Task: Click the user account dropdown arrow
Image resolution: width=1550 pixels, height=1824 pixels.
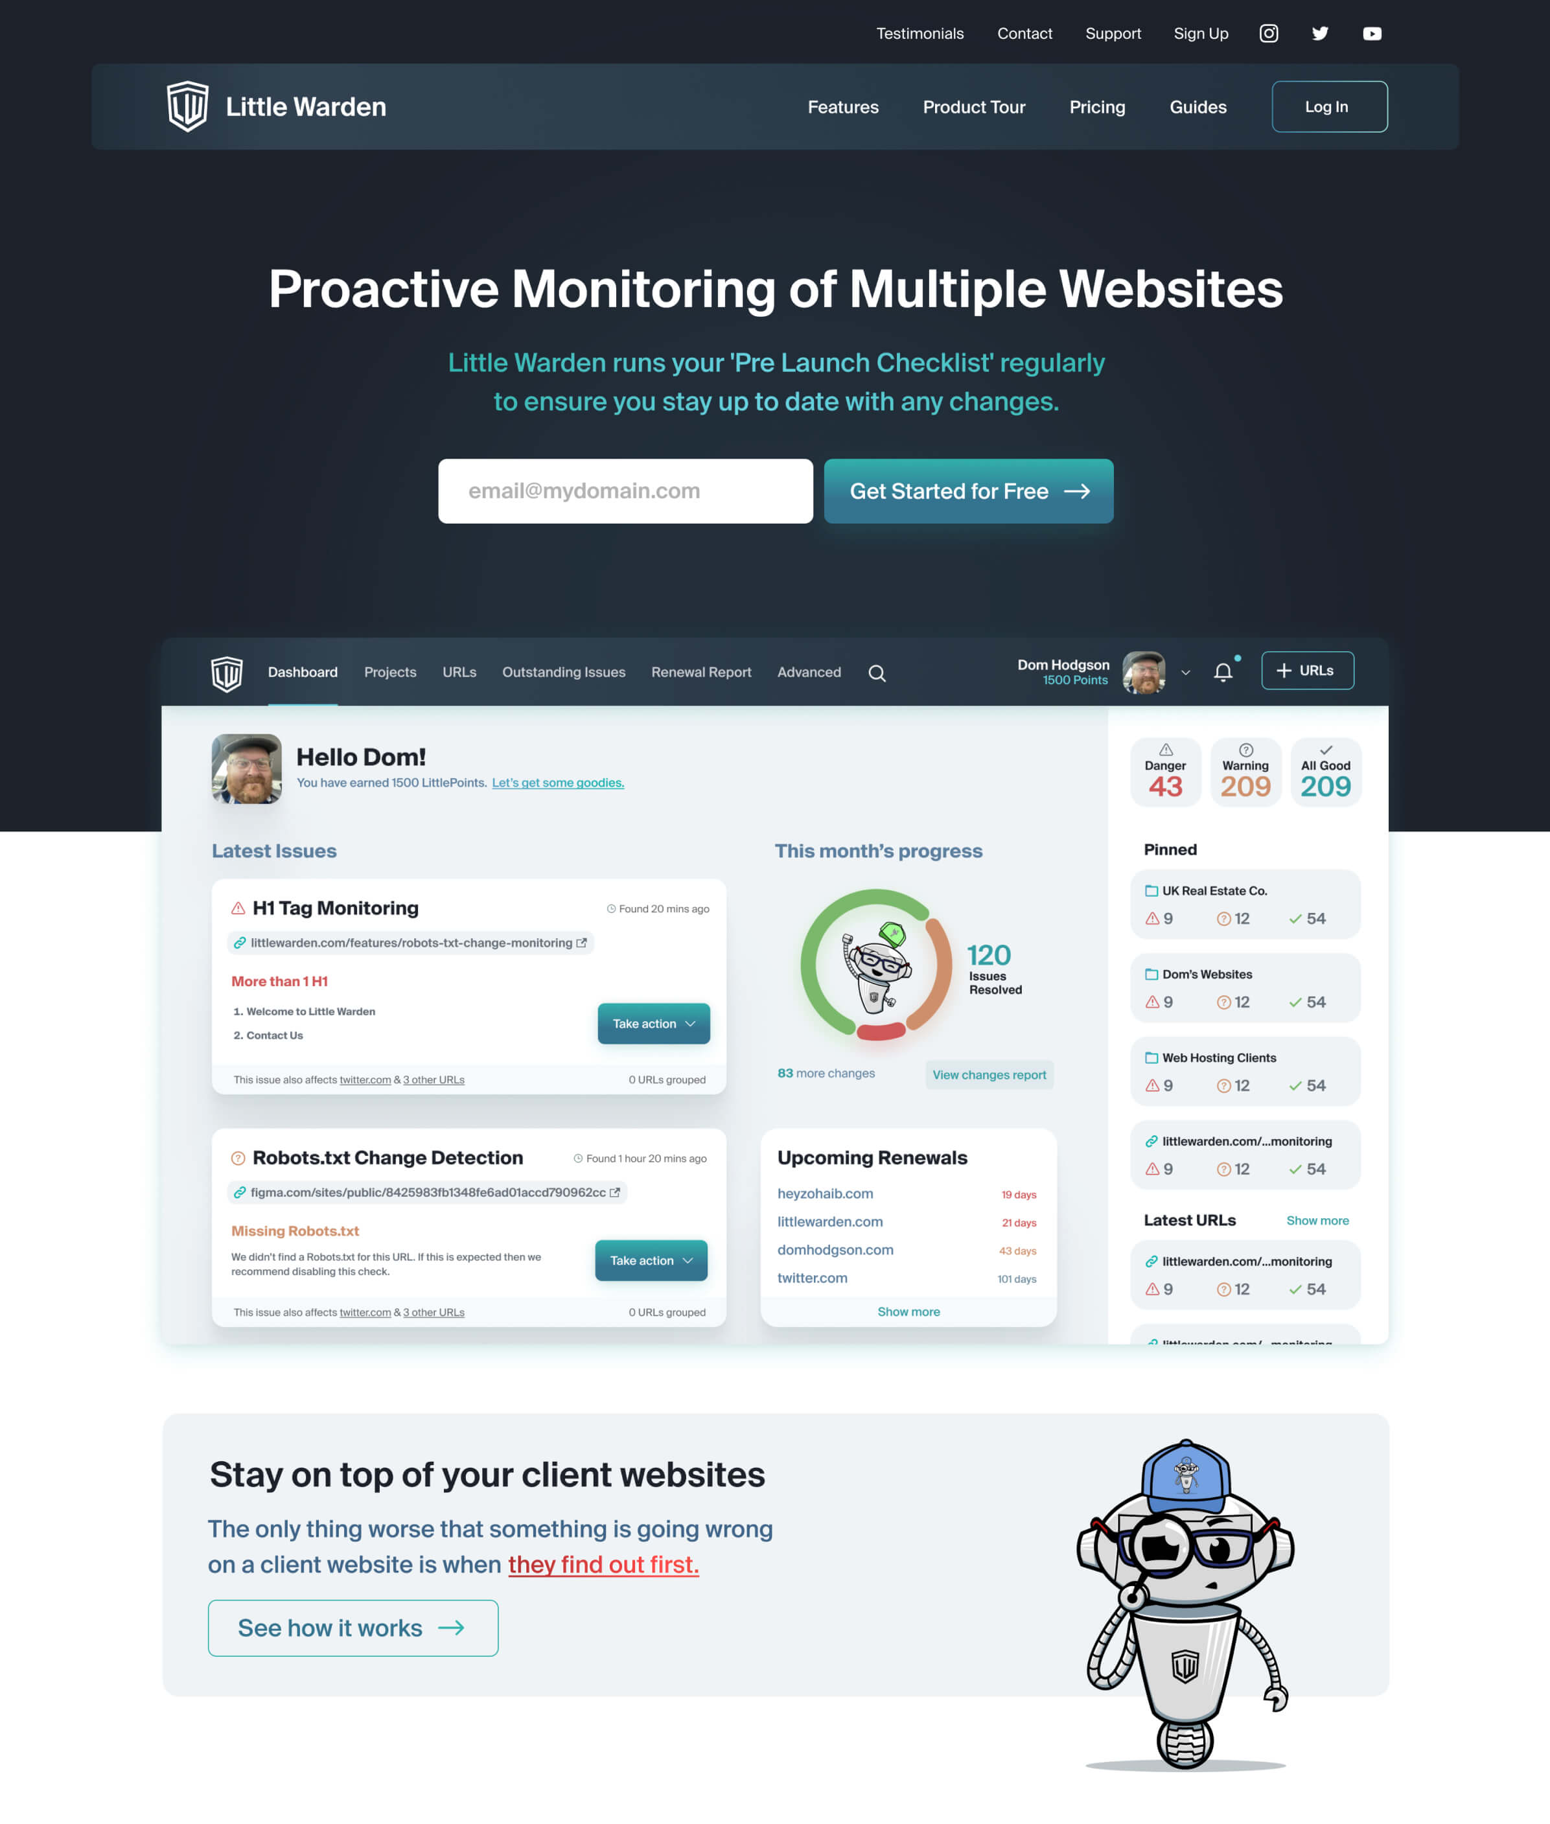Action: (x=1184, y=672)
